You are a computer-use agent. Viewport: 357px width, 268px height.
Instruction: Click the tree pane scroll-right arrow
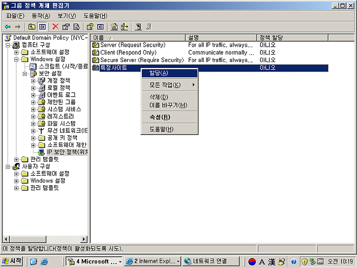[x=84, y=239]
